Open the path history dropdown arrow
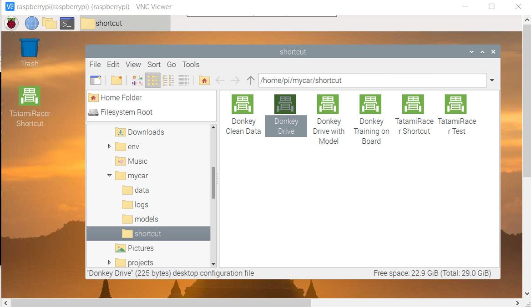The width and height of the screenshot is (531, 307). (x=492, y=80)
